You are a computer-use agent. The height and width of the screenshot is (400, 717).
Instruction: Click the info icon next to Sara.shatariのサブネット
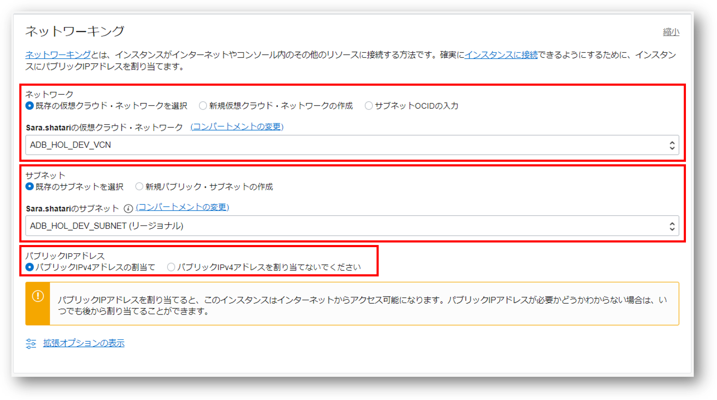[x=129, y=207]
